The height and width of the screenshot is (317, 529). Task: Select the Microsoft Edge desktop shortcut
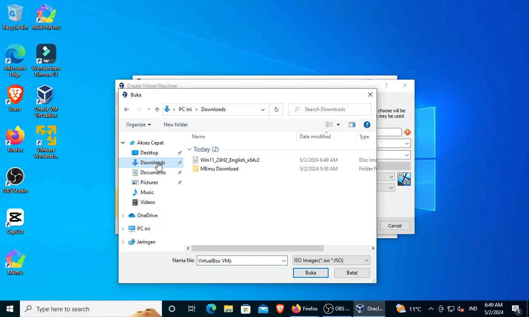tap(15, 60)
